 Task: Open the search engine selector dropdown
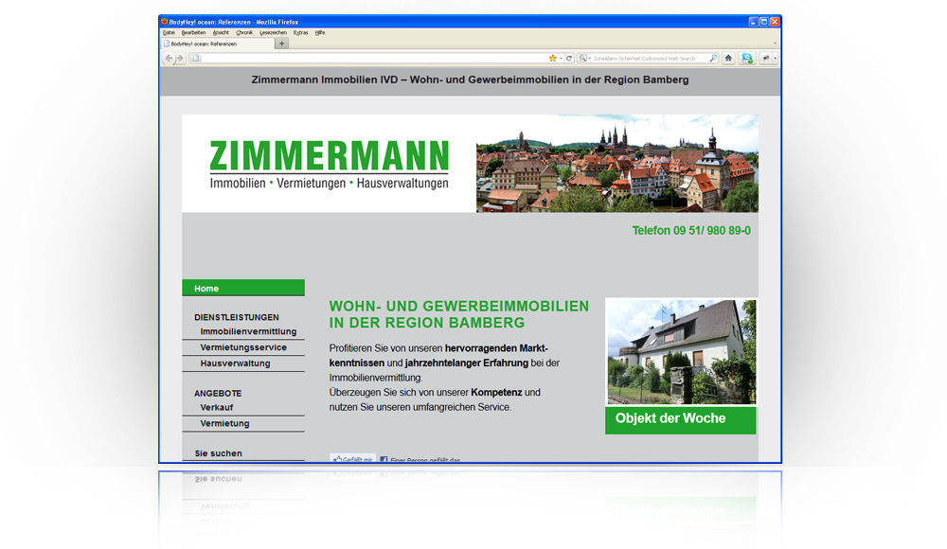coord(584,59)
